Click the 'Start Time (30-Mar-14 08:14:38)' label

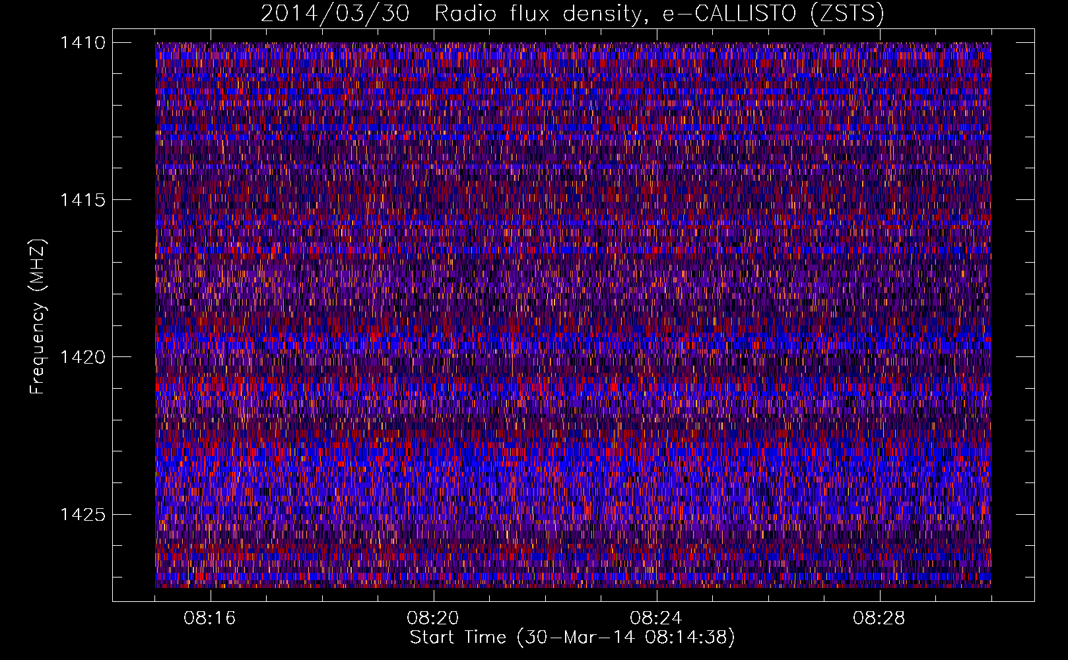572,638
